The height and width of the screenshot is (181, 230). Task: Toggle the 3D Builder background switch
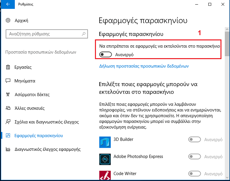pos(195,140)
